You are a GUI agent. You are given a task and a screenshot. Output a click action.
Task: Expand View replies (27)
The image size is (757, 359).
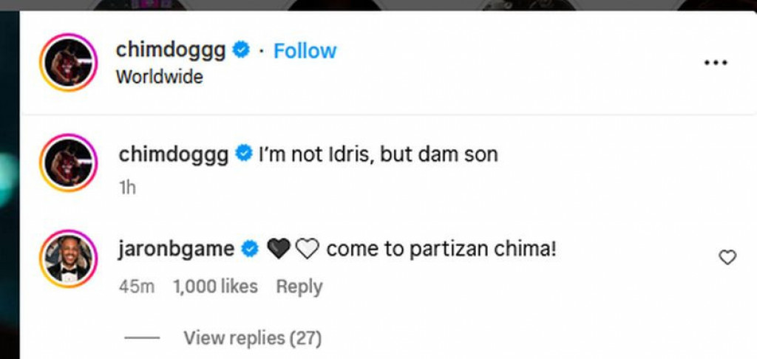point(252,338)
